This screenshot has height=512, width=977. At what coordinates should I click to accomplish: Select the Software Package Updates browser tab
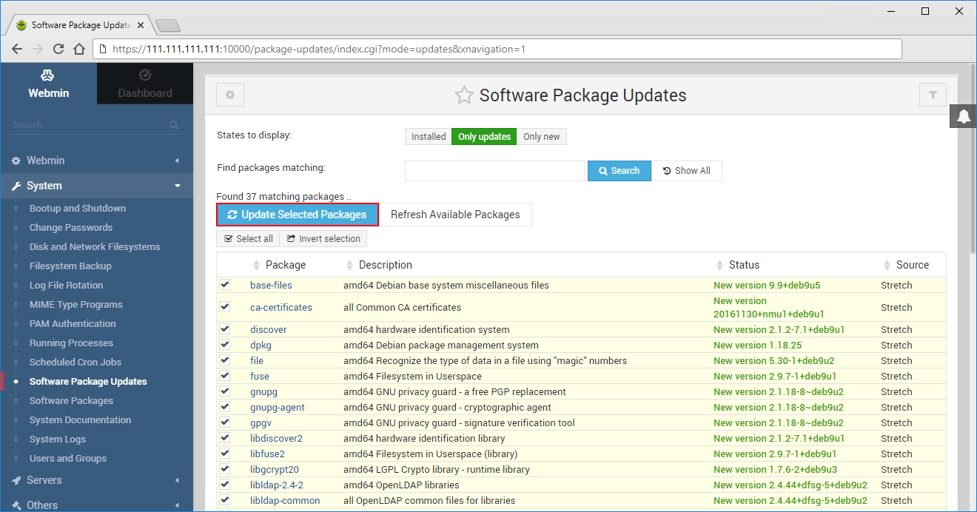tap(77, 24)
